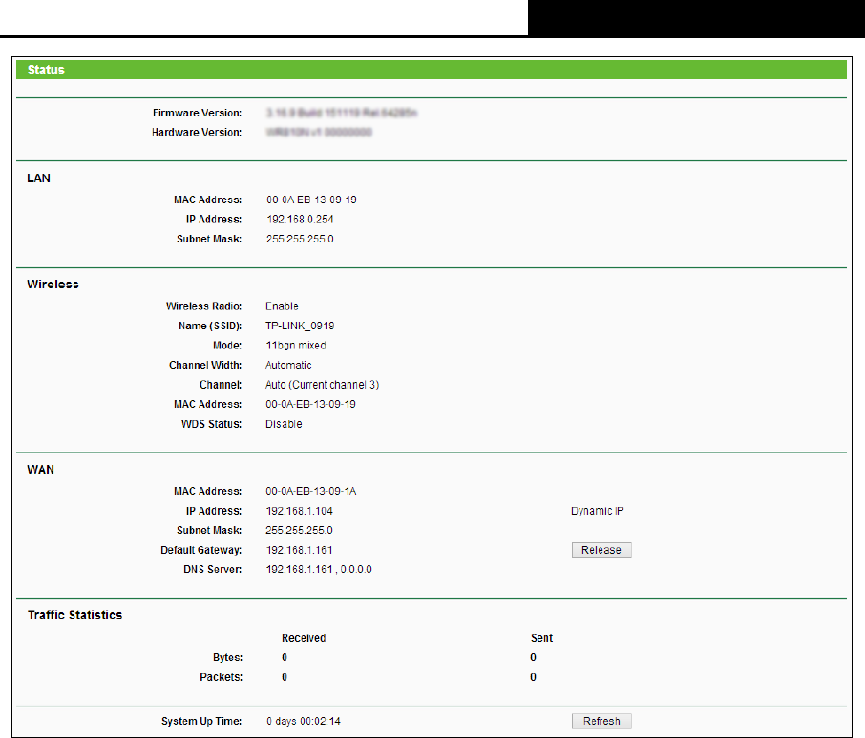Select the Firmware Version label
This screenshot has width=865, height=738.
click(197, 113)
